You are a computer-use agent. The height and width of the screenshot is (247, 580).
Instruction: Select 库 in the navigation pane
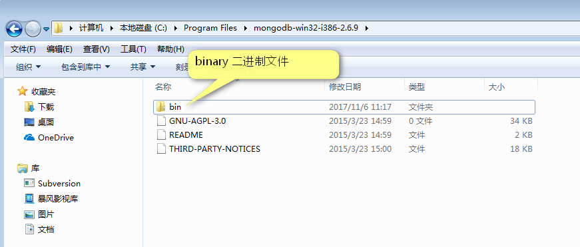tap(35, 168)
